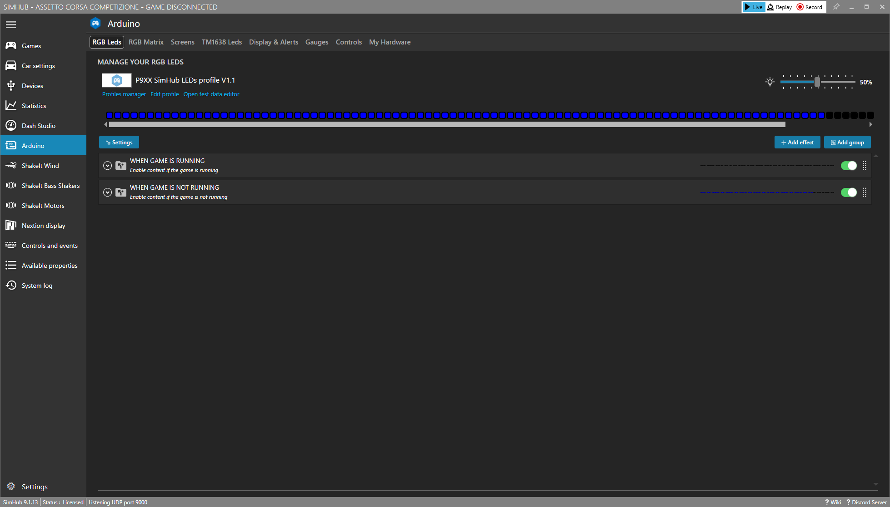Image resolution: width=890 pixels, height=507 pixels.
Task: Select the Display & Alerts tab
Action: (274, 42)
